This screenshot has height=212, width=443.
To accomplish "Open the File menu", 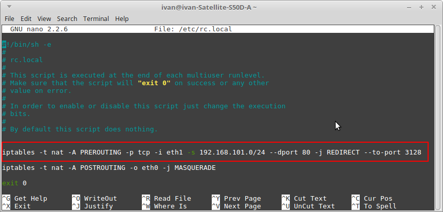I will [9, 19].
